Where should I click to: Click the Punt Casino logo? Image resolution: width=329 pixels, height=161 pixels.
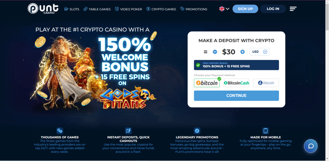(x=41, y=9)
